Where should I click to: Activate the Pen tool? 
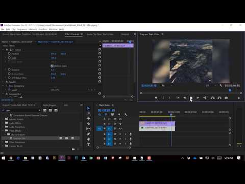88,134
